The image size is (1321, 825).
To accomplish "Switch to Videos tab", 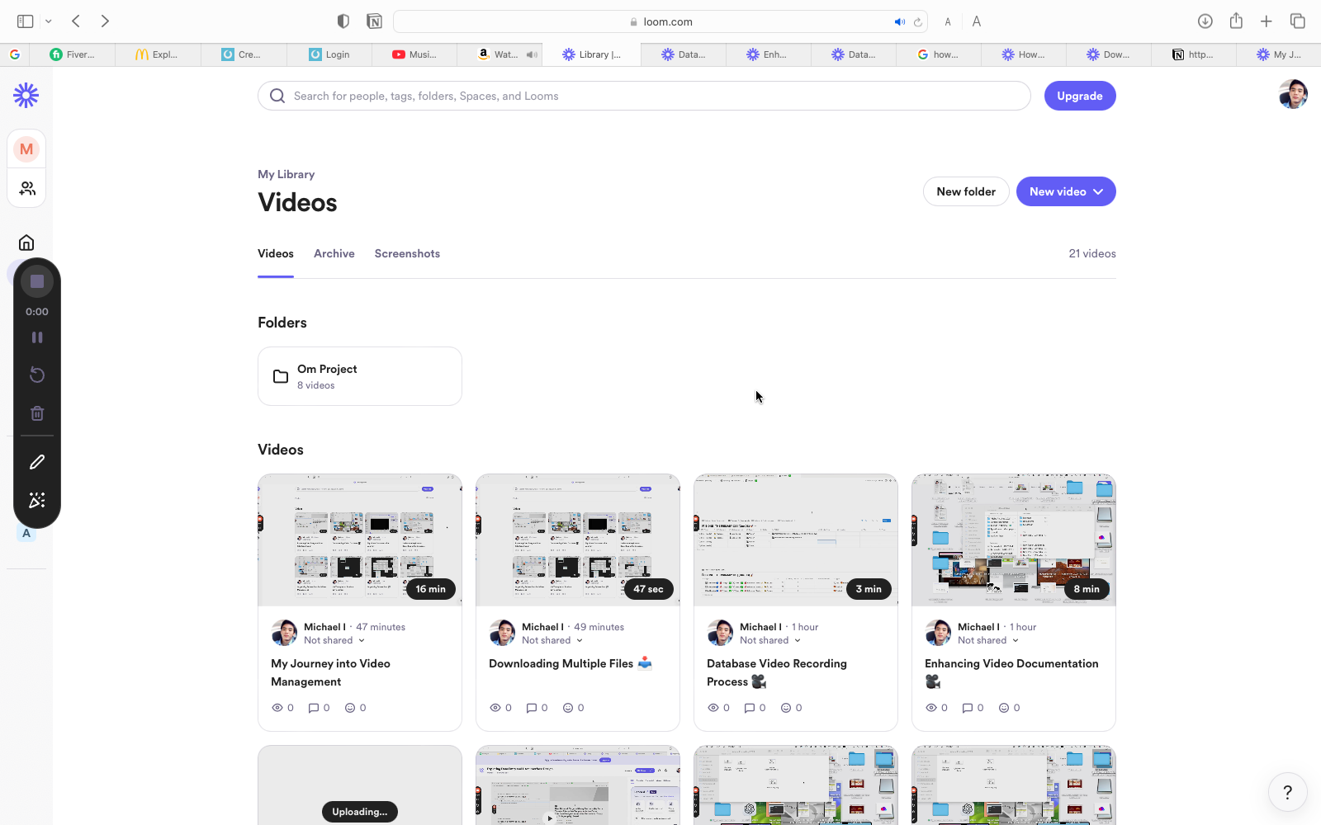I will (x=276, y=253).
